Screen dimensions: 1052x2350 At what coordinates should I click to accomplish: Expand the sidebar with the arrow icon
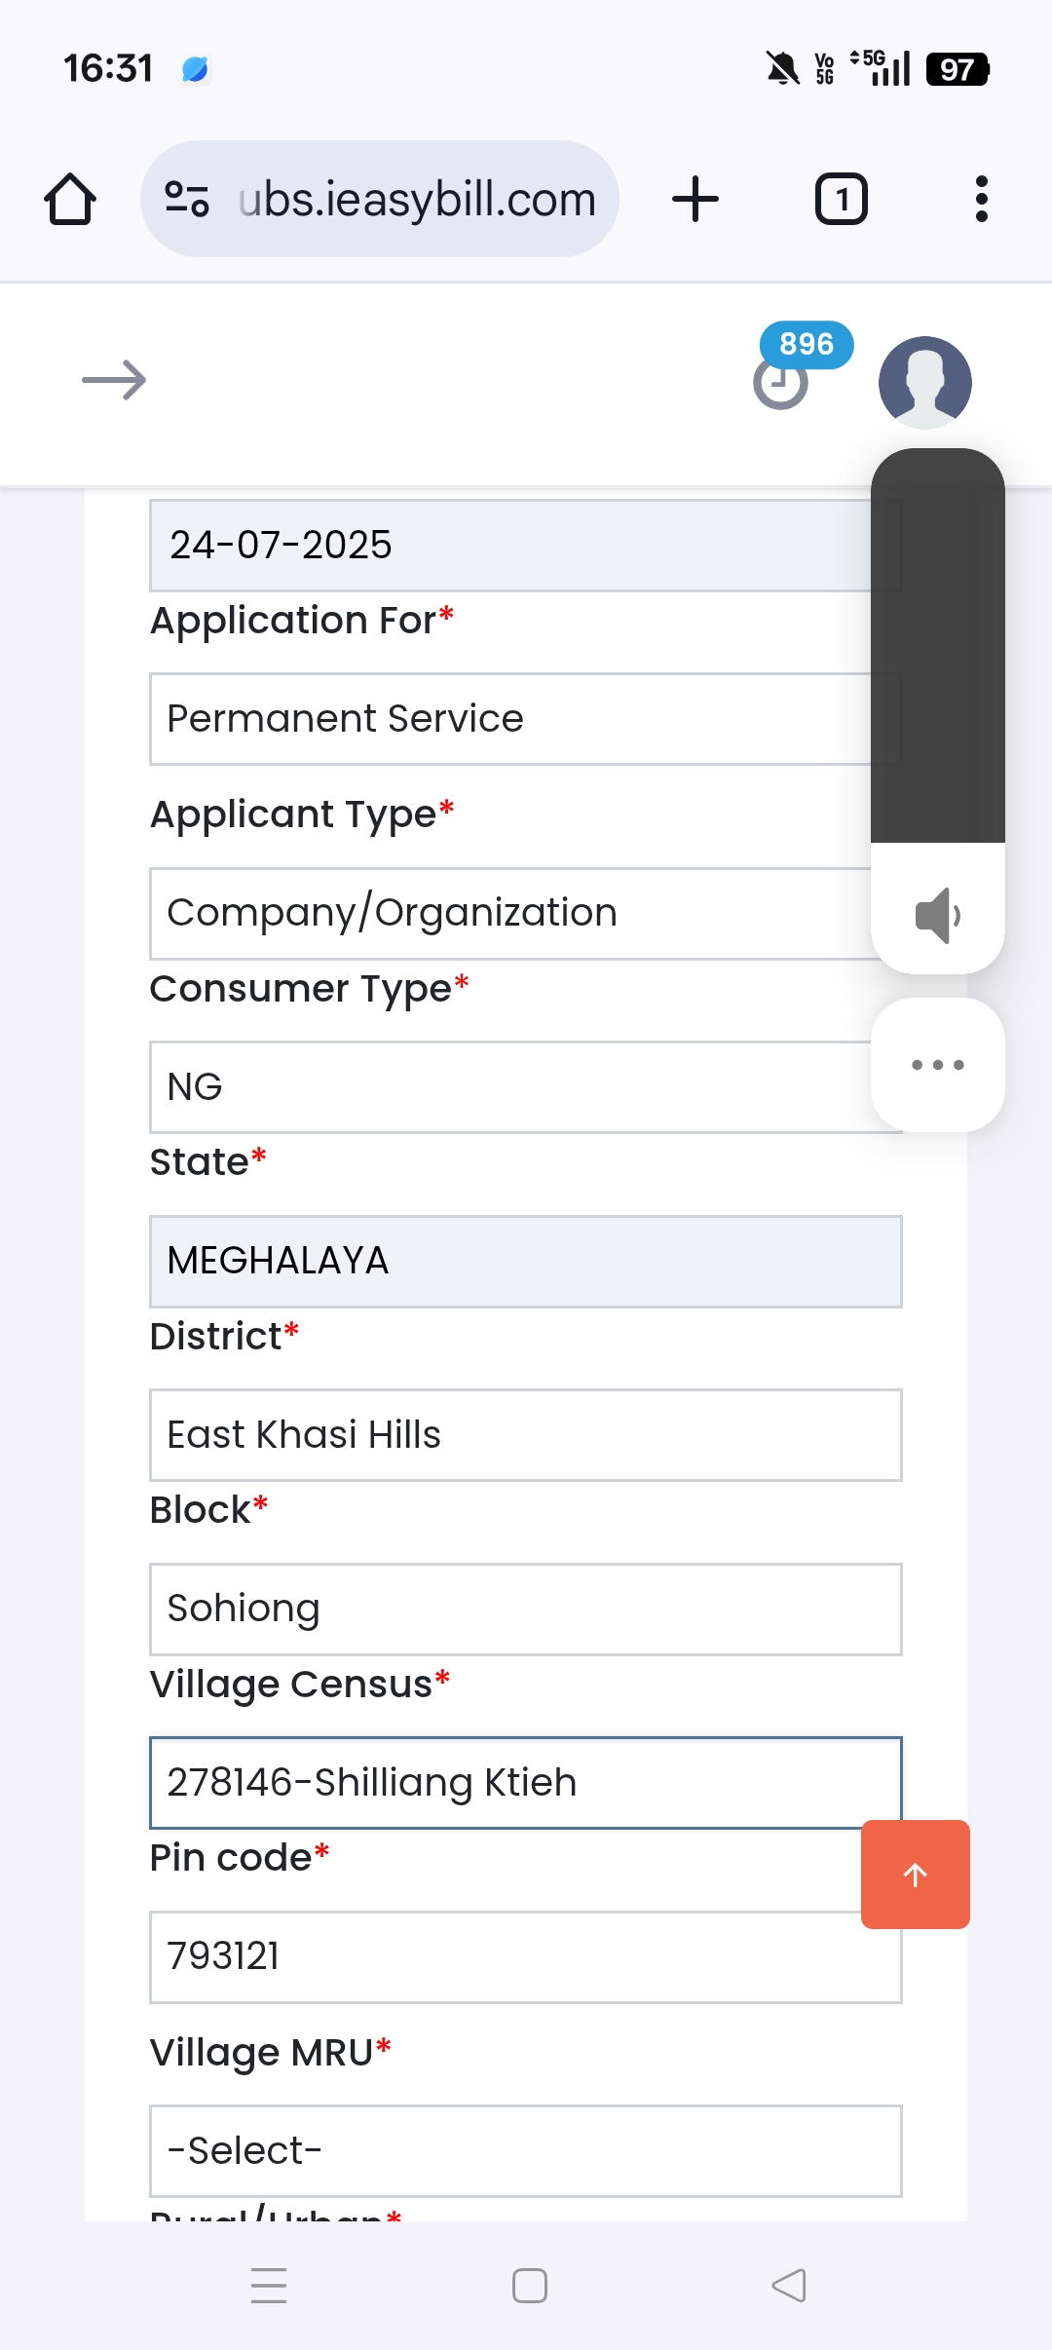(114, 380)
